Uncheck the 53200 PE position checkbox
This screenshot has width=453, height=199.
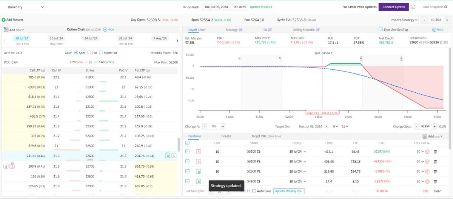pyautogui.click(x=188, y=161)
